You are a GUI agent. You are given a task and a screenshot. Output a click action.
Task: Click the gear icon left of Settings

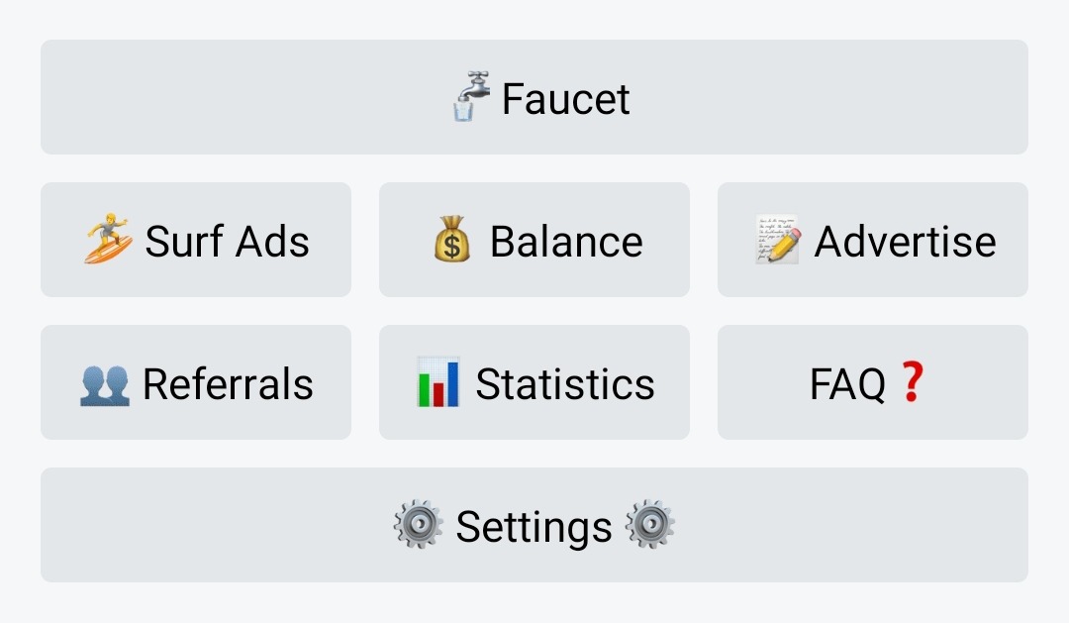(418, 525)
